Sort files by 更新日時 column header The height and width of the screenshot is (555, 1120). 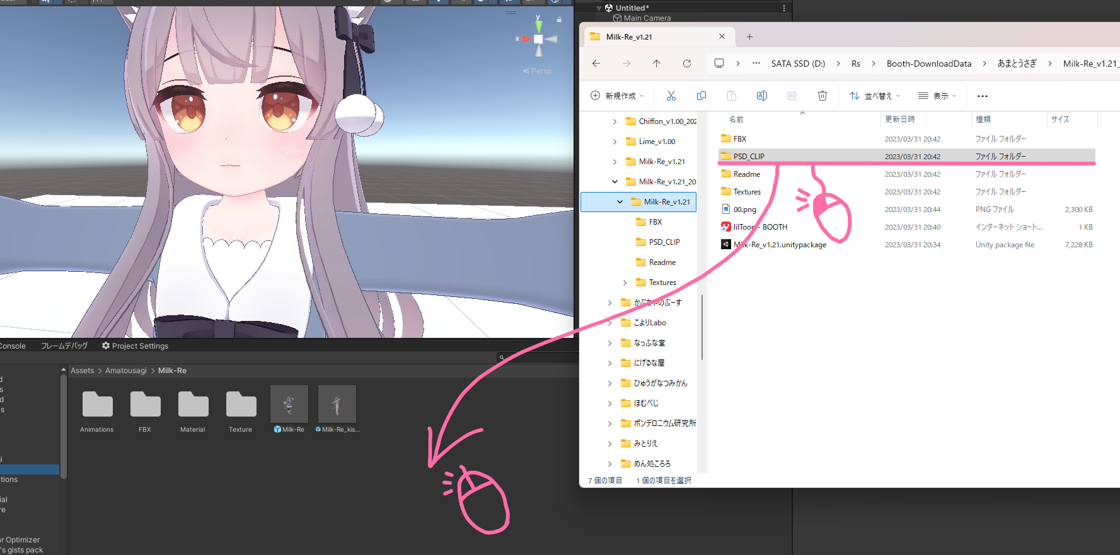click(x=899, y=119)
